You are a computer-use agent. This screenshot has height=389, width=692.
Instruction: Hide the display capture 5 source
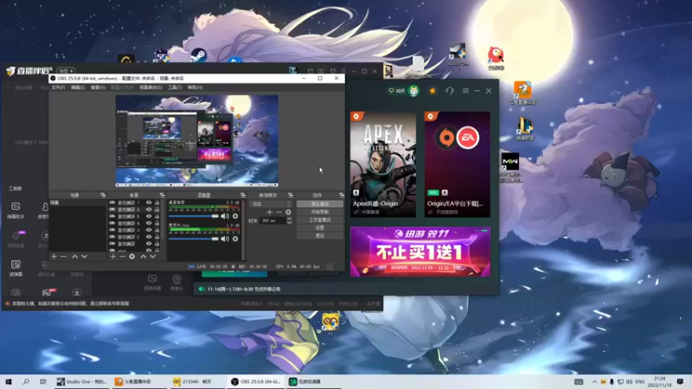tap(149, 217)
